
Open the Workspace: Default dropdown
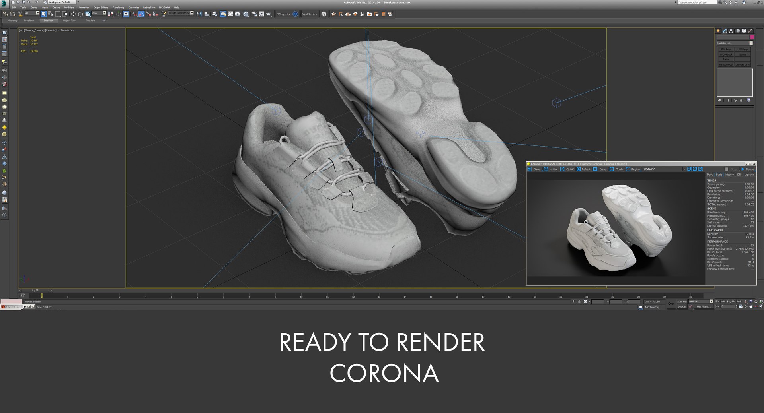click(62, 2)
